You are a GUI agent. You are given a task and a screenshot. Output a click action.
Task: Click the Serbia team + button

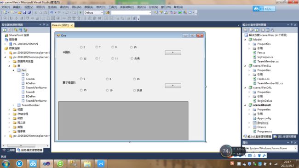[173, 86]
